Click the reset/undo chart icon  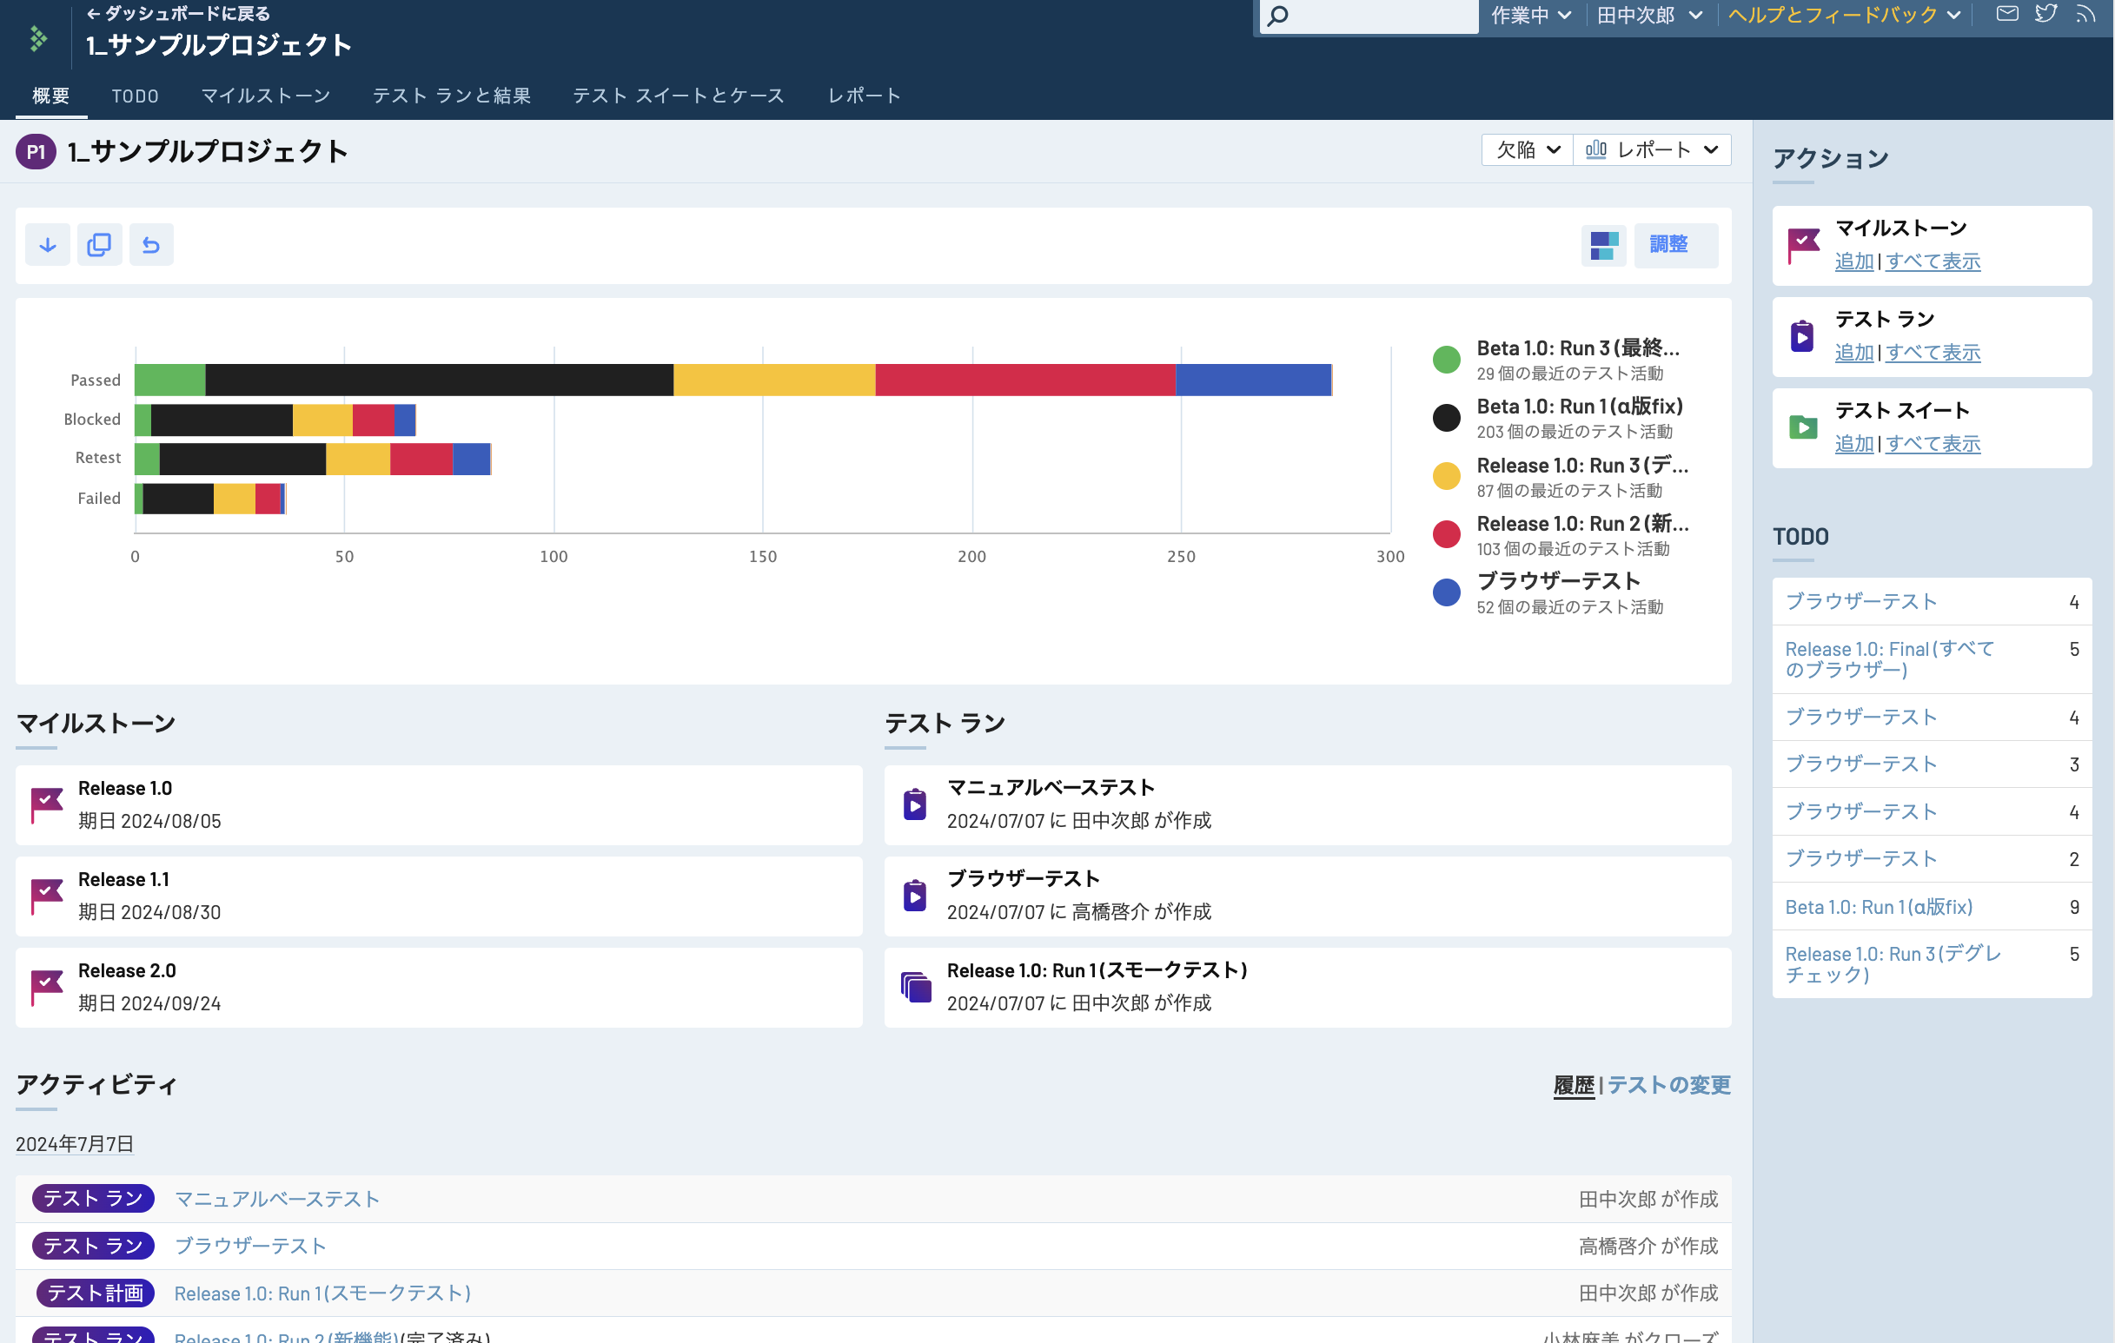tap(151, 245)
